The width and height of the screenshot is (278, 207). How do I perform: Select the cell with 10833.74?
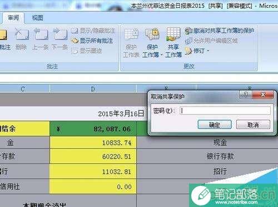click(93, 142)
